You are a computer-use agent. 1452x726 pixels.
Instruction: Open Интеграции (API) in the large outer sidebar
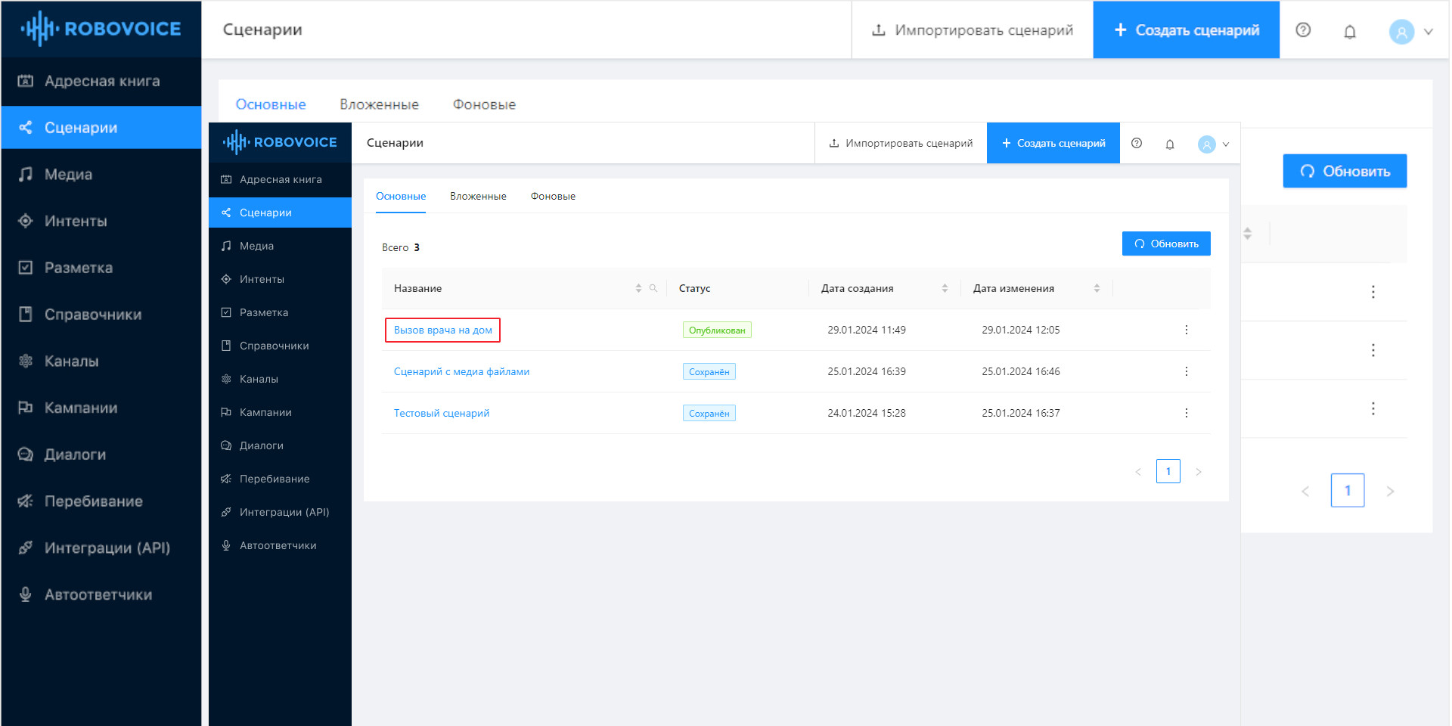tap(107, 548)
